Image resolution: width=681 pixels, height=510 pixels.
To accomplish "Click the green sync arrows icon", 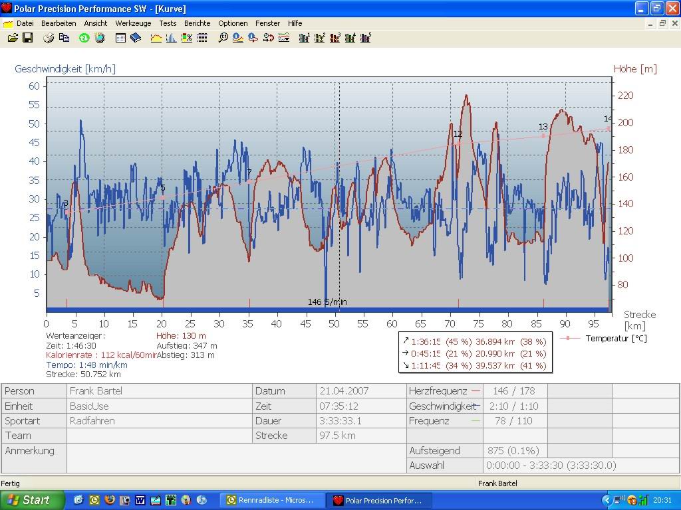I will [84, 38].
